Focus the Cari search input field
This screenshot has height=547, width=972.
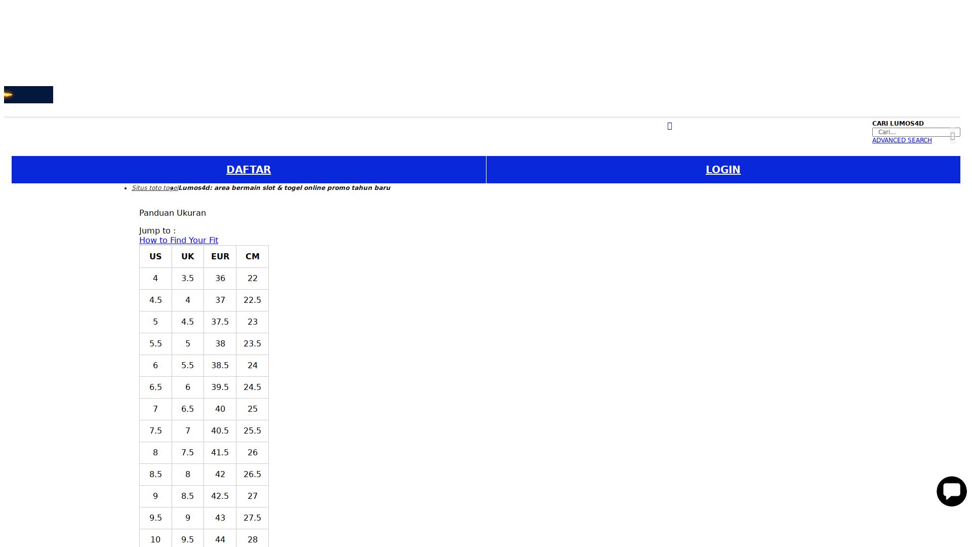910,132
